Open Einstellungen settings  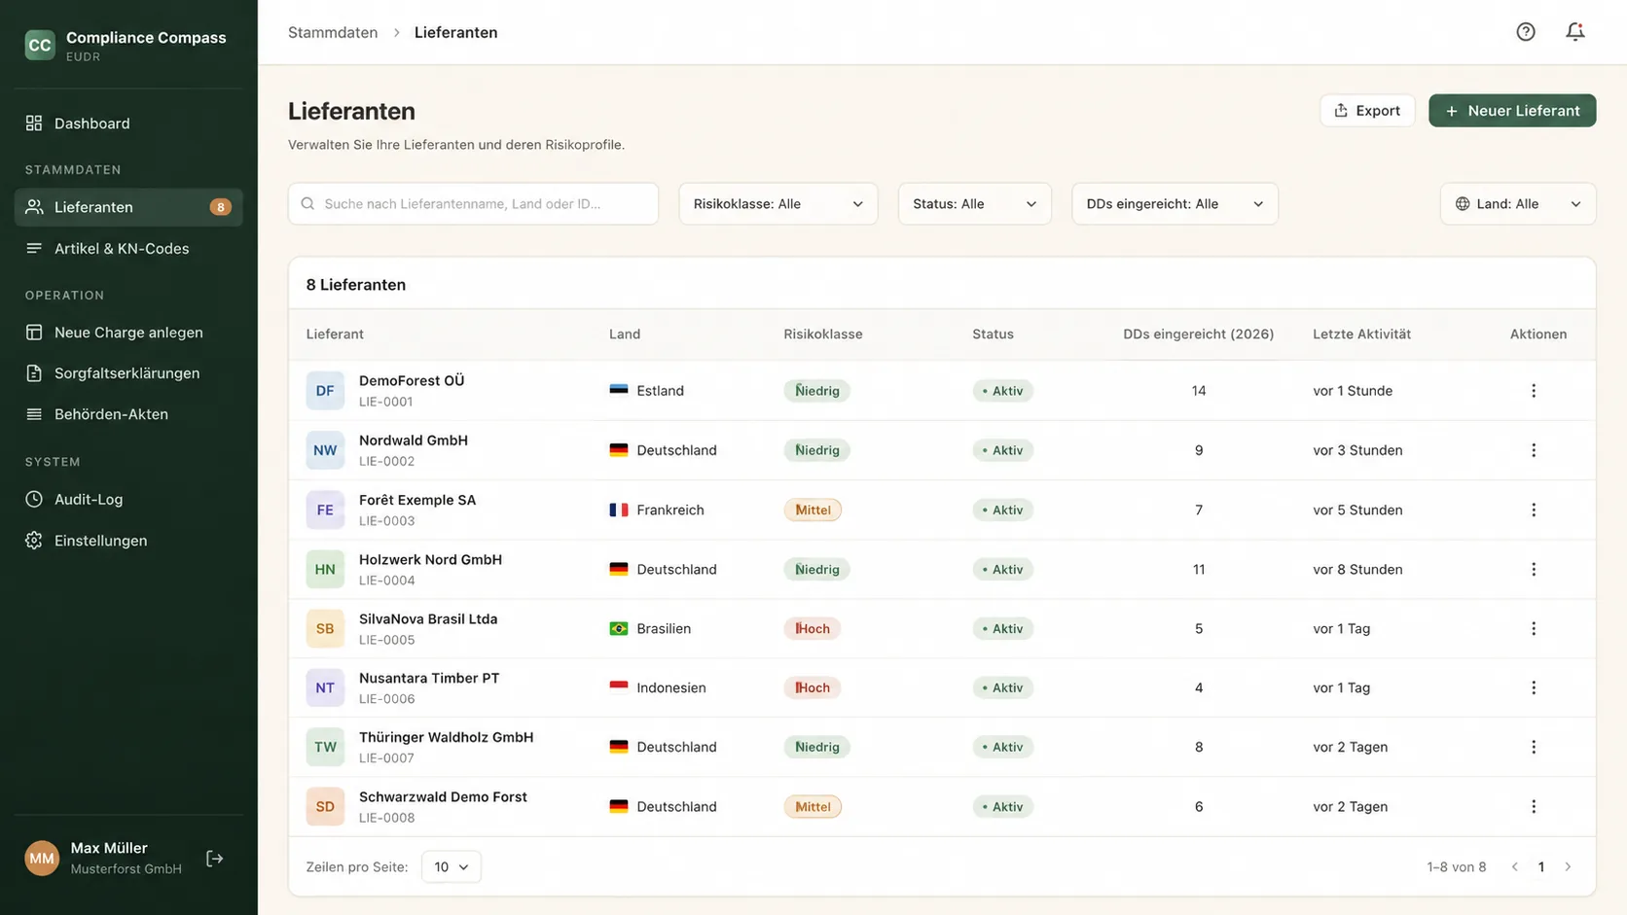(128, 541)
